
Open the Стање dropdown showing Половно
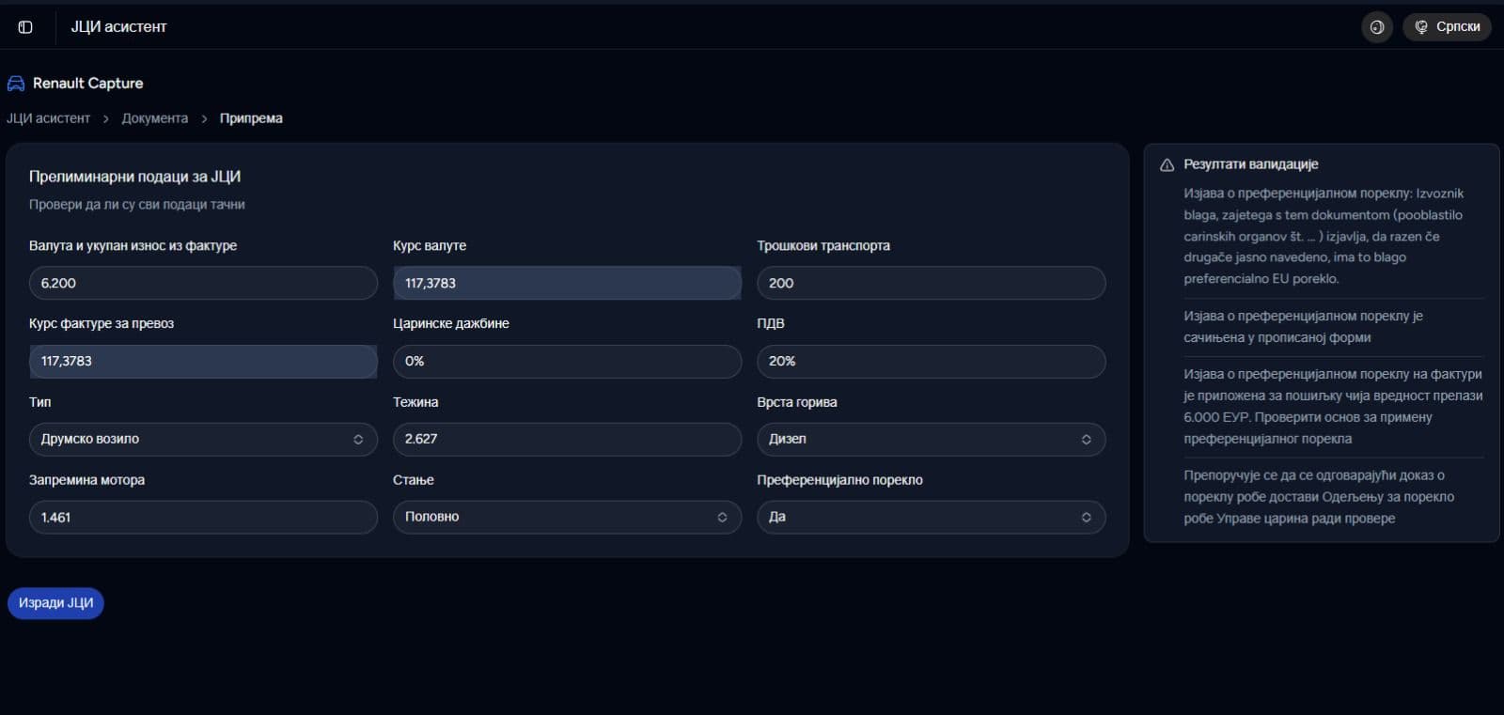pos(567,518)
